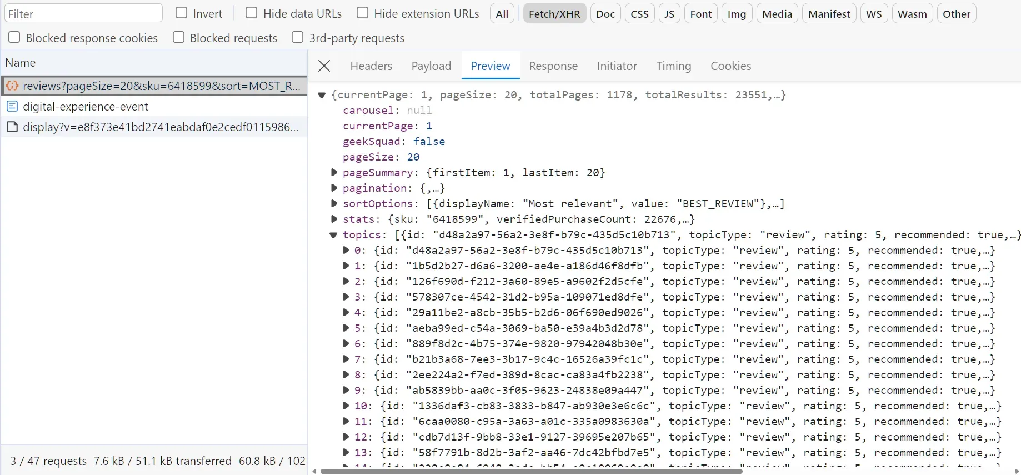The image size is (1021, 475).
Task: Select the Fetch/XHR filter type
Action: pyautogui.click(x=554, y=14)
